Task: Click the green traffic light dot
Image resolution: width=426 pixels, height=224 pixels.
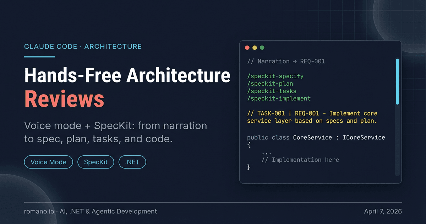Action: (x=262, y=47)
